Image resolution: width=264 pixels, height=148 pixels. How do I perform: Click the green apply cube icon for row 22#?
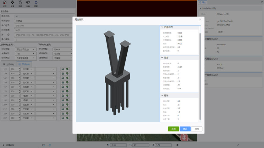point(67,114)
